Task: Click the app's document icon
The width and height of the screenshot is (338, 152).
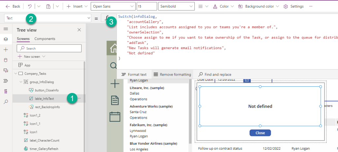Action: [x=115, y=100]
